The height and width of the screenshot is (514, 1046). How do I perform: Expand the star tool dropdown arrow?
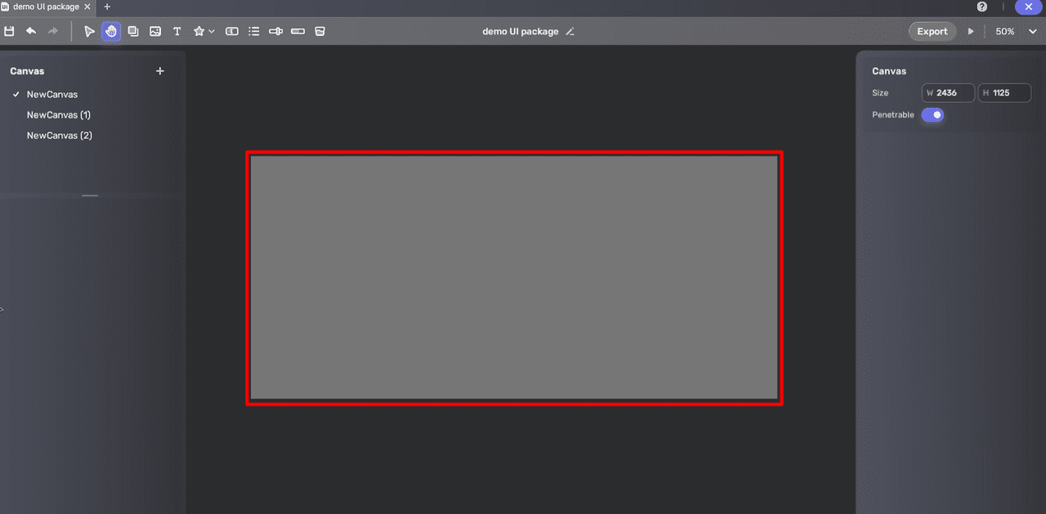point(212,32)
